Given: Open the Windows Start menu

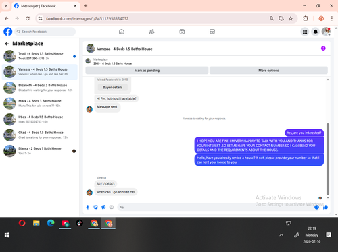Looking at the screenshot, I should (7, 235).
